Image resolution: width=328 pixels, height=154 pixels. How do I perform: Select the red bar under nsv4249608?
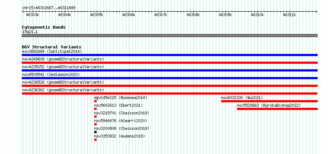(x=170, y=63)
